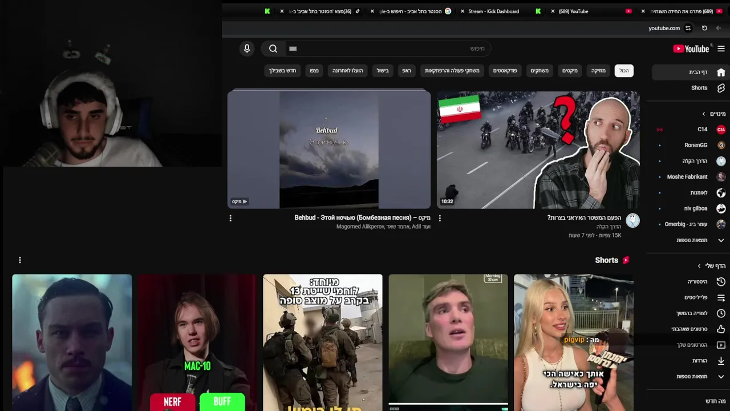
Task: Click the magnifier search button
Action: [273, 49]
